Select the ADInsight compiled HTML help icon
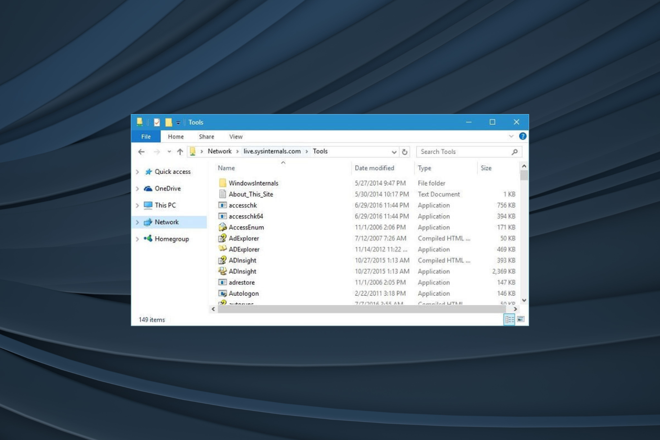Screen dimensions: 660x440 [x=222, y=260]
